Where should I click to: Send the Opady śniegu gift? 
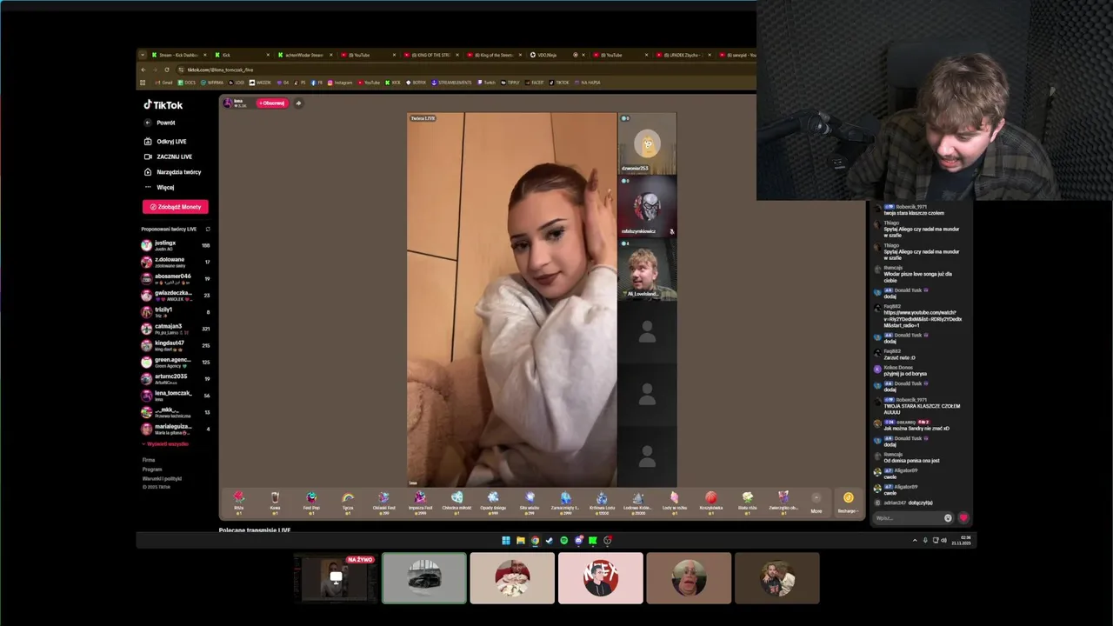coord(493,502)
